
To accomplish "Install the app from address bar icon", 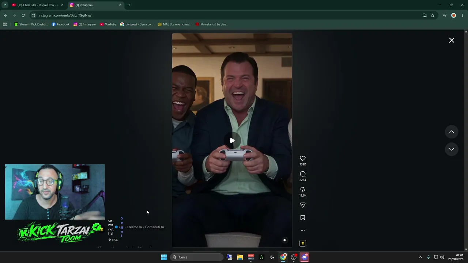I will (x=424, y=15).
